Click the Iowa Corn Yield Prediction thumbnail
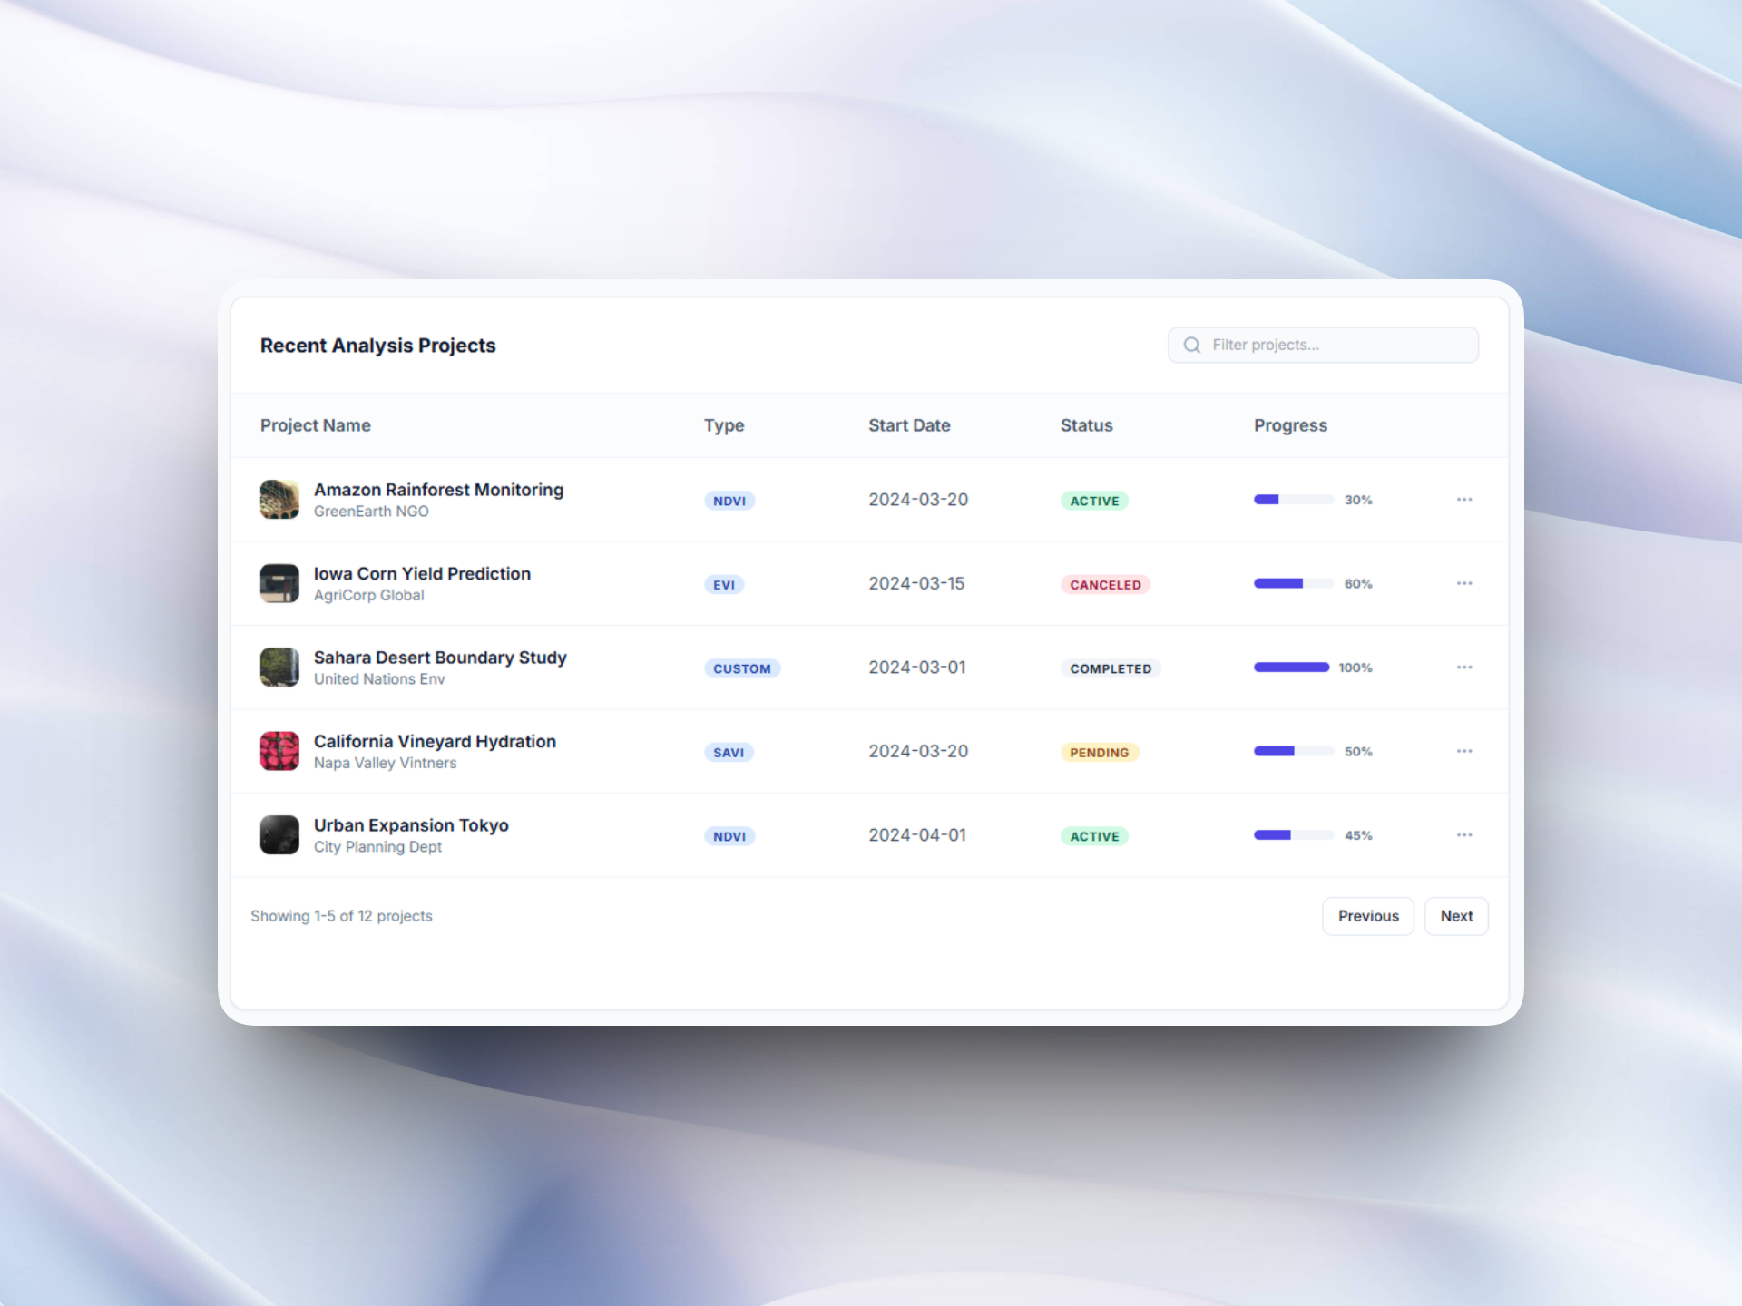The width and height of the screenshot is (1742, 1306). point(279,583)
